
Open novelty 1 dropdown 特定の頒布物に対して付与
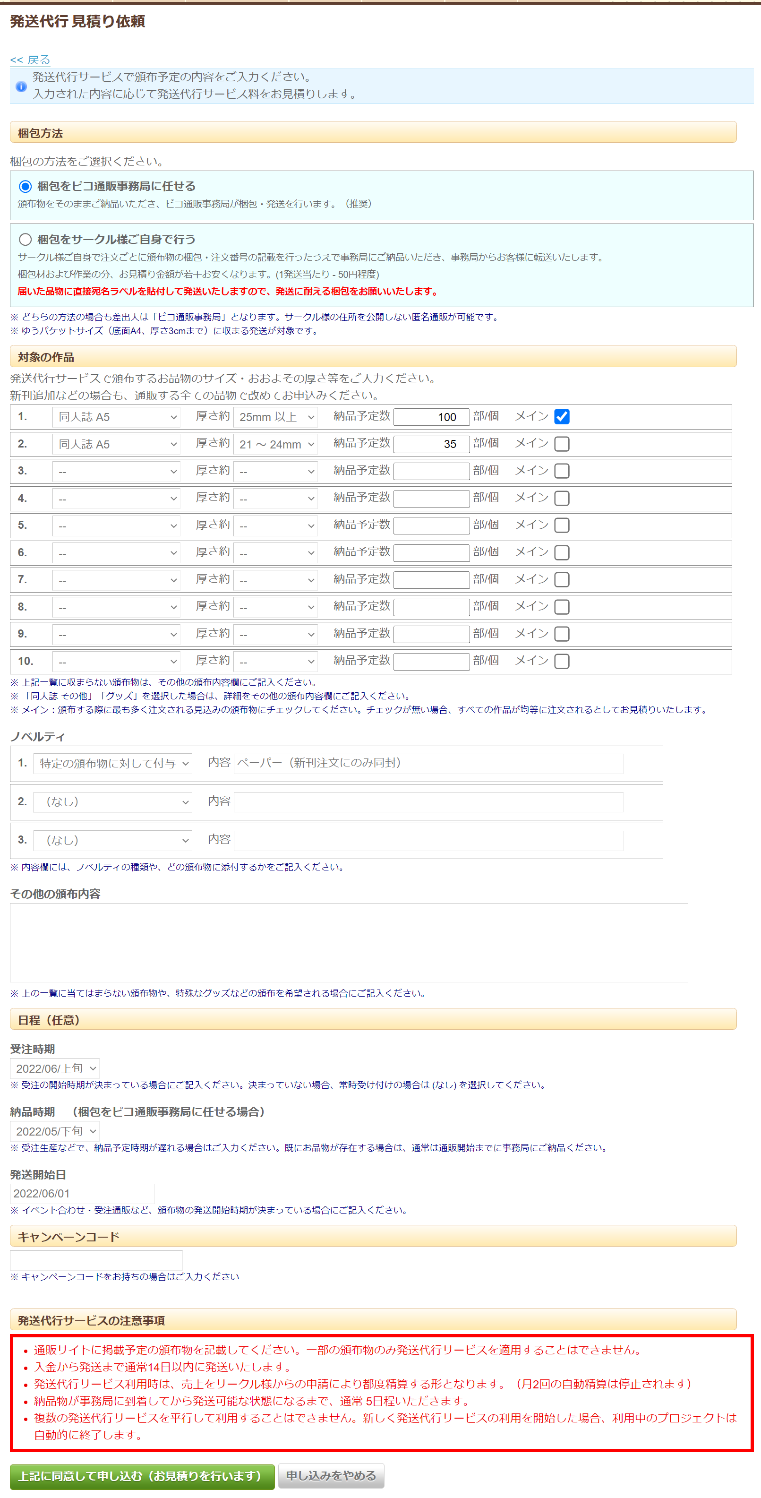tap(113, 764)
